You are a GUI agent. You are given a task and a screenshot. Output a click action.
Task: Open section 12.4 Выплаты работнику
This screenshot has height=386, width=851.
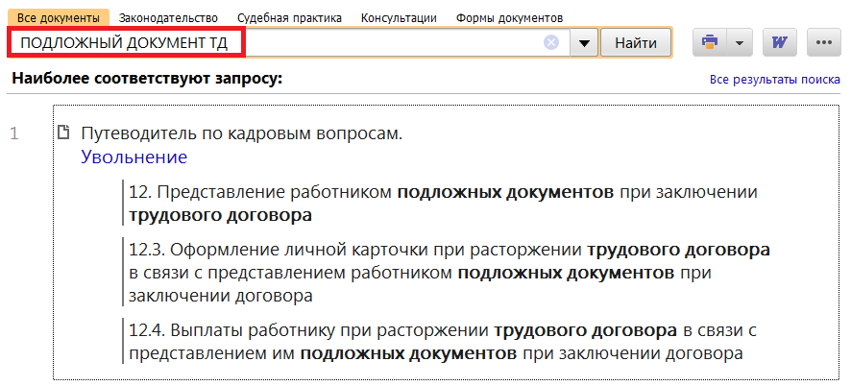click(x=443, y=342)
